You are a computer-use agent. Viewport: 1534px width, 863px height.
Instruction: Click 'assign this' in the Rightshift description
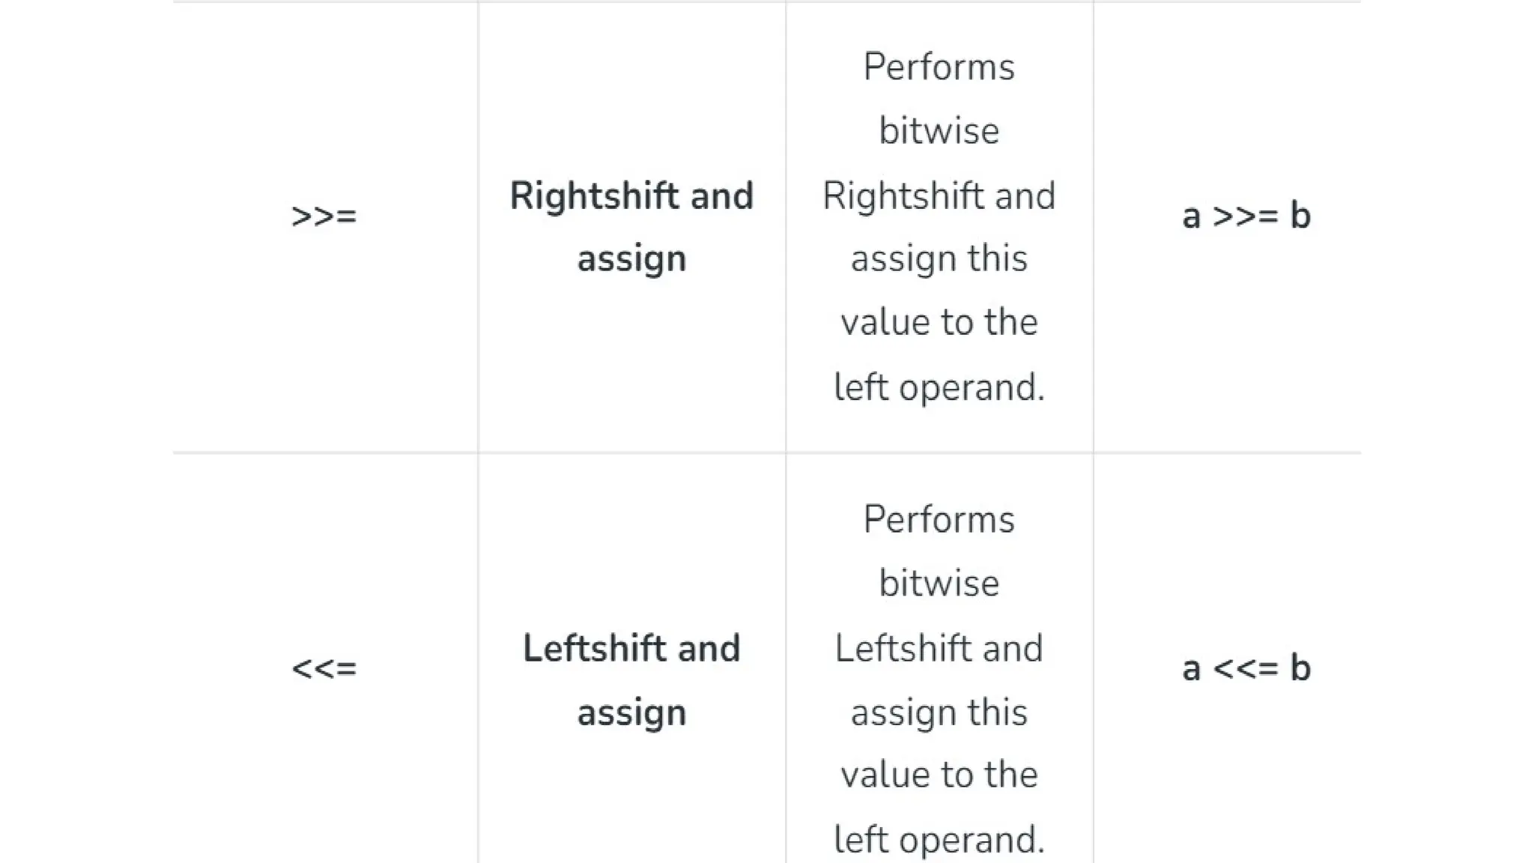[x=939, y=259]
